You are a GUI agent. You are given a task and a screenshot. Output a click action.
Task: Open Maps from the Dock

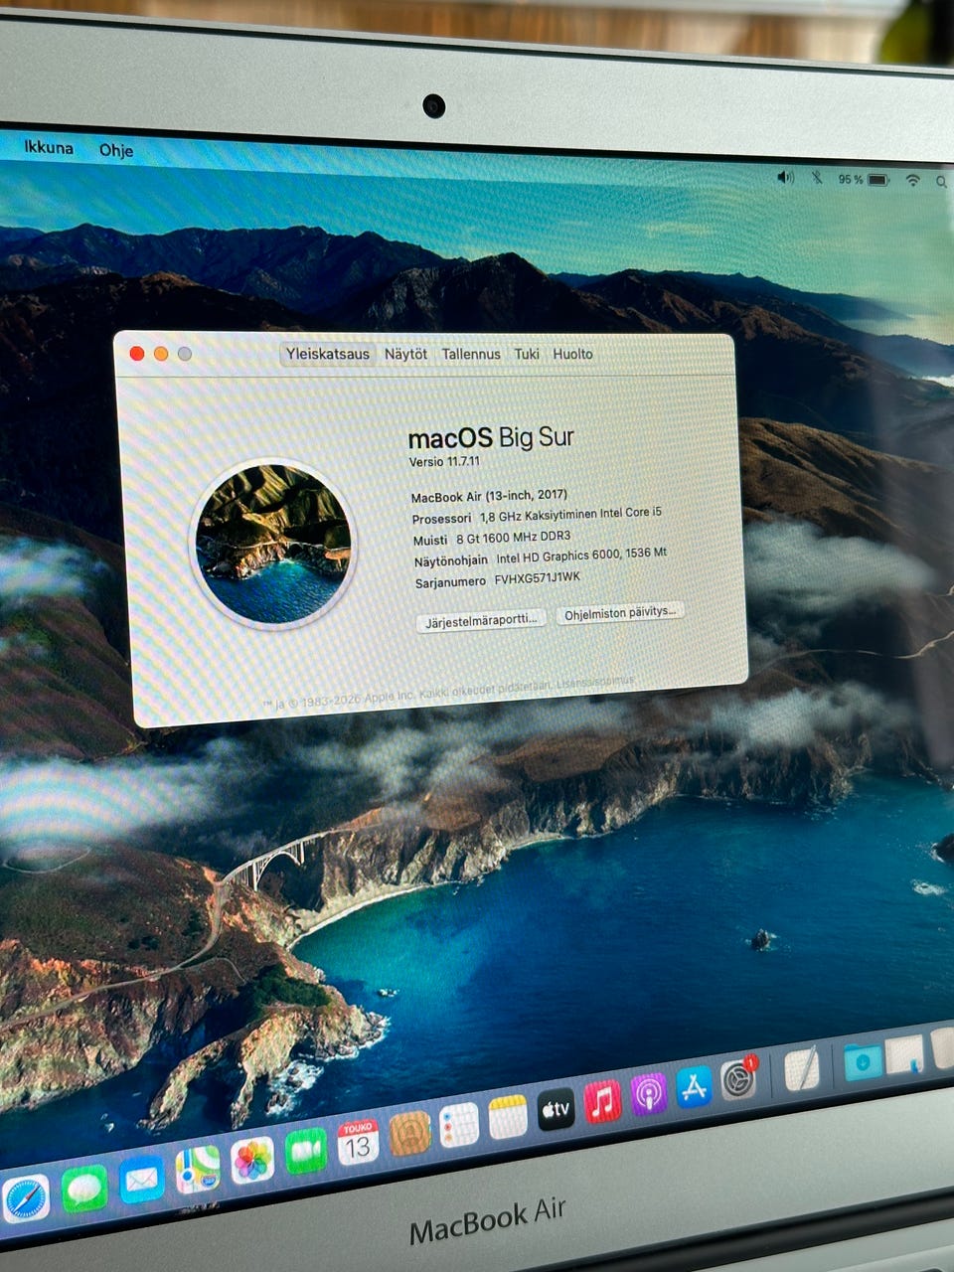pos(198,1169)
